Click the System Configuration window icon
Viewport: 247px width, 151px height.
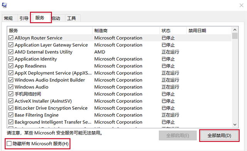4,5
